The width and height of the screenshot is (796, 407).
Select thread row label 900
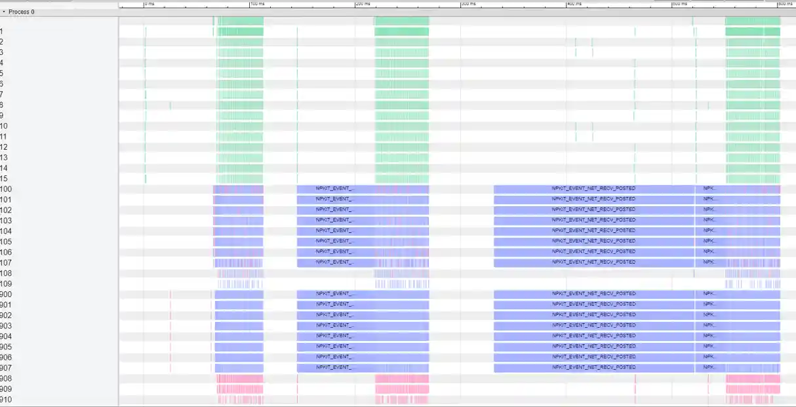tap(7, 293)
